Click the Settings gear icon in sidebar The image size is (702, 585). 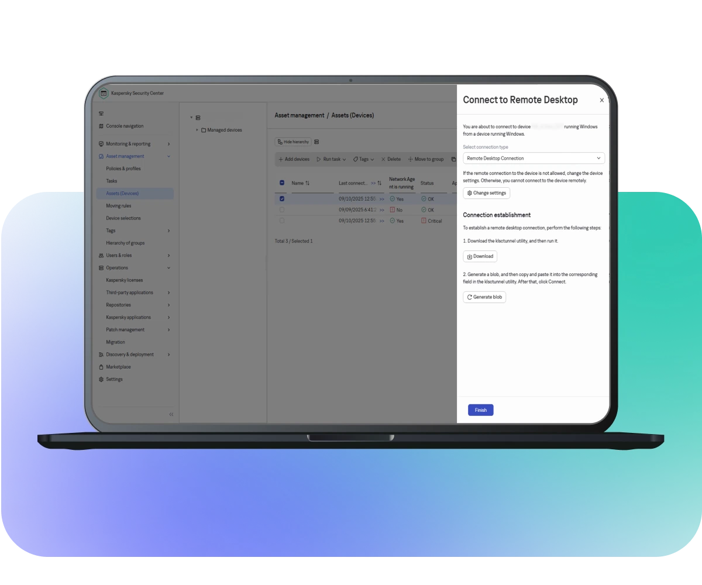(x=101, y=379)
